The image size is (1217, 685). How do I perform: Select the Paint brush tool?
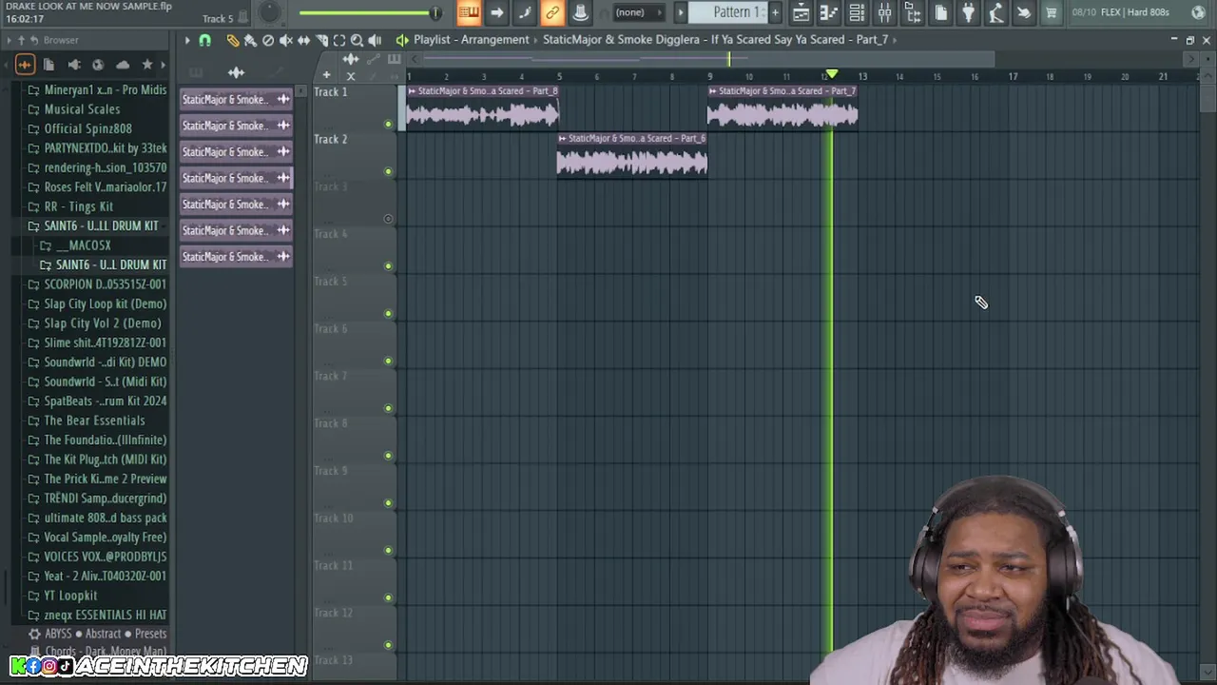250,40
